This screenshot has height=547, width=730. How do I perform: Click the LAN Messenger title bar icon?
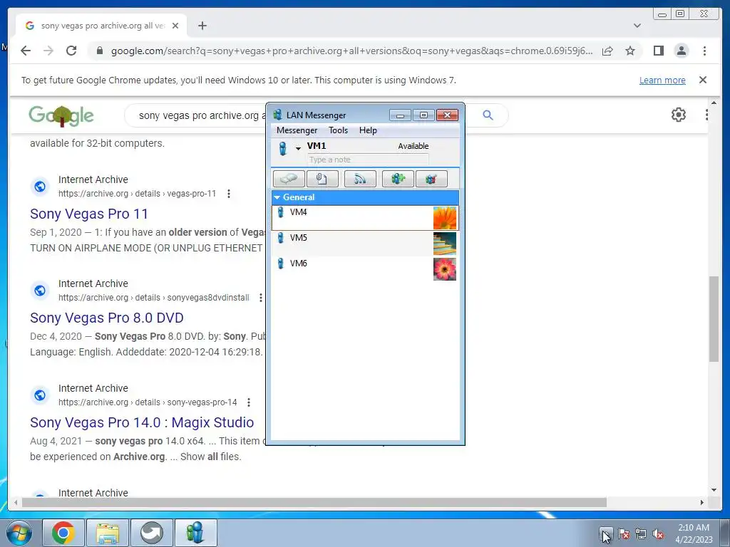coord(278,115)
